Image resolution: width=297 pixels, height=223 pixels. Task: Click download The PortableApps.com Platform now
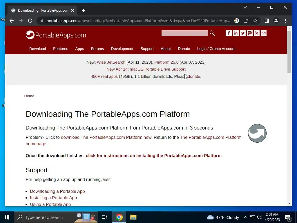tap(106, 137)
